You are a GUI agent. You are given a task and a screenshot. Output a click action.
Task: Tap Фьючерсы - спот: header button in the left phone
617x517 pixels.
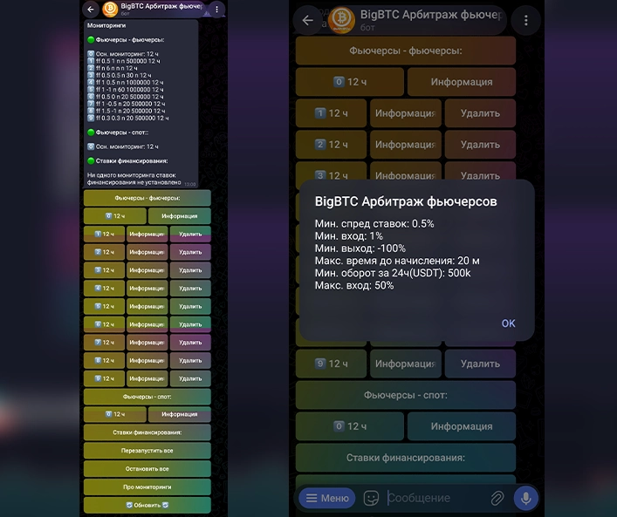coord(147,397)
